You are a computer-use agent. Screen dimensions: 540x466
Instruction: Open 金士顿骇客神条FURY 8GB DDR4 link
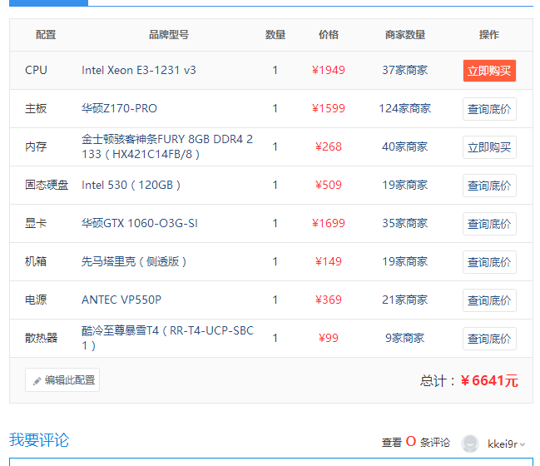coord(167,146)
